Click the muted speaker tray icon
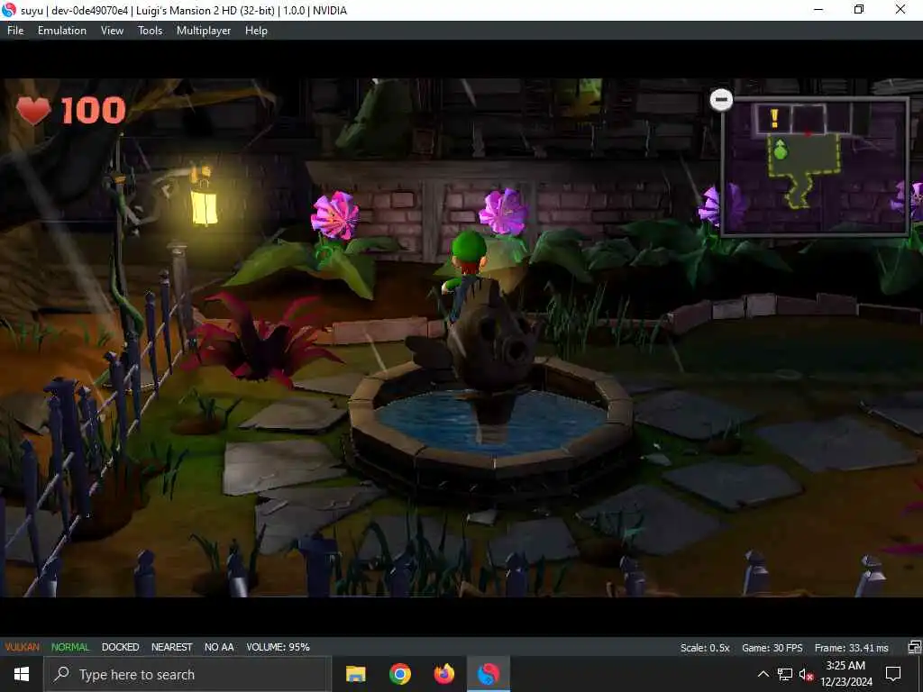The image size is (923, 692). click(806, 674)
